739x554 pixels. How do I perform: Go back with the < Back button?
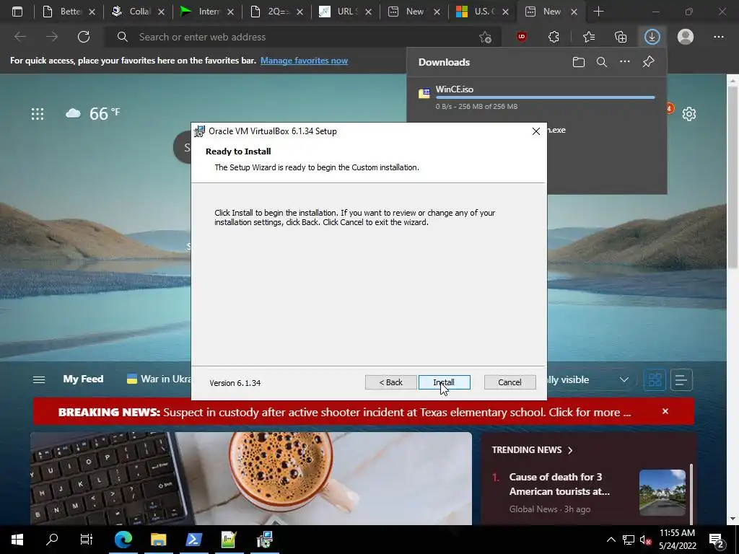[390, 382]
